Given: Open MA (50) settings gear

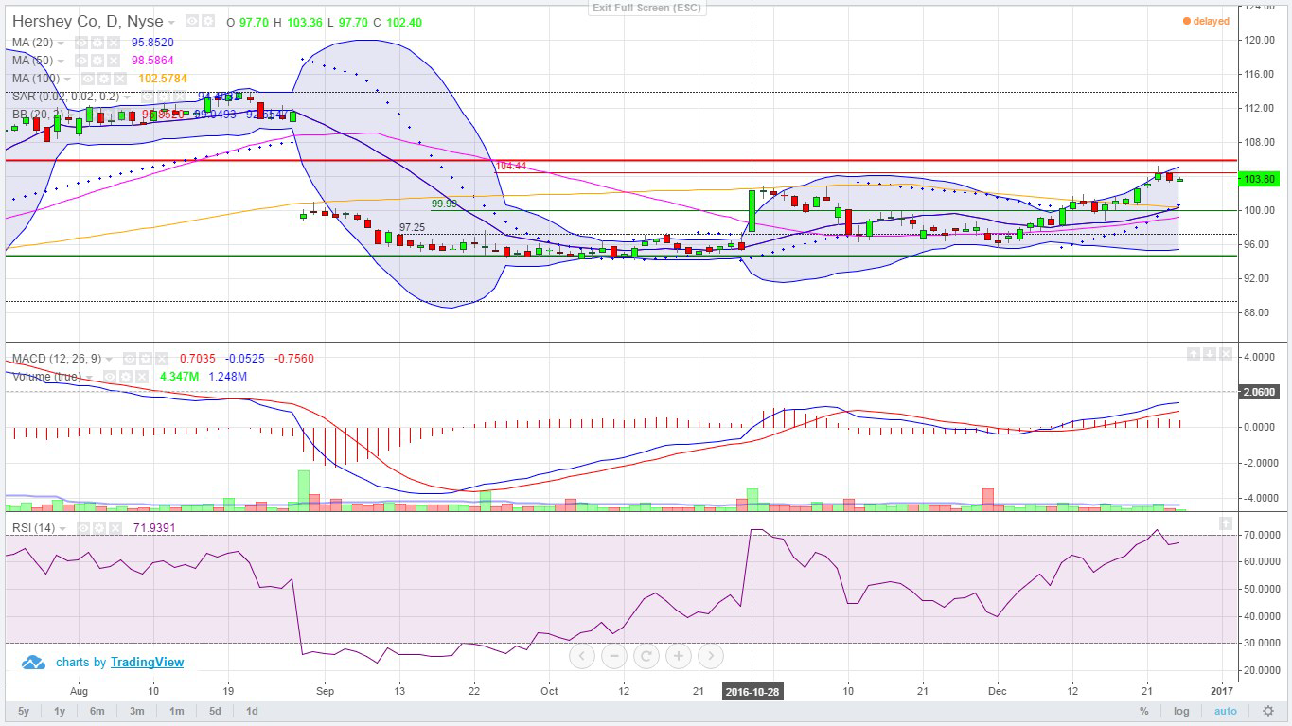Looking at the screenshot, I should click(x=97, y=61).
